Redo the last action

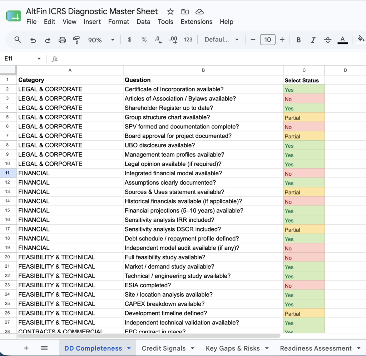[x=48, y=40]
